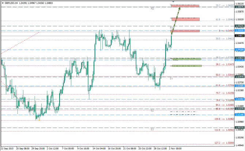Click the Fibonacci label 70.7 -> 1.52206
The image size is (245, 151).
pos(225,93)
